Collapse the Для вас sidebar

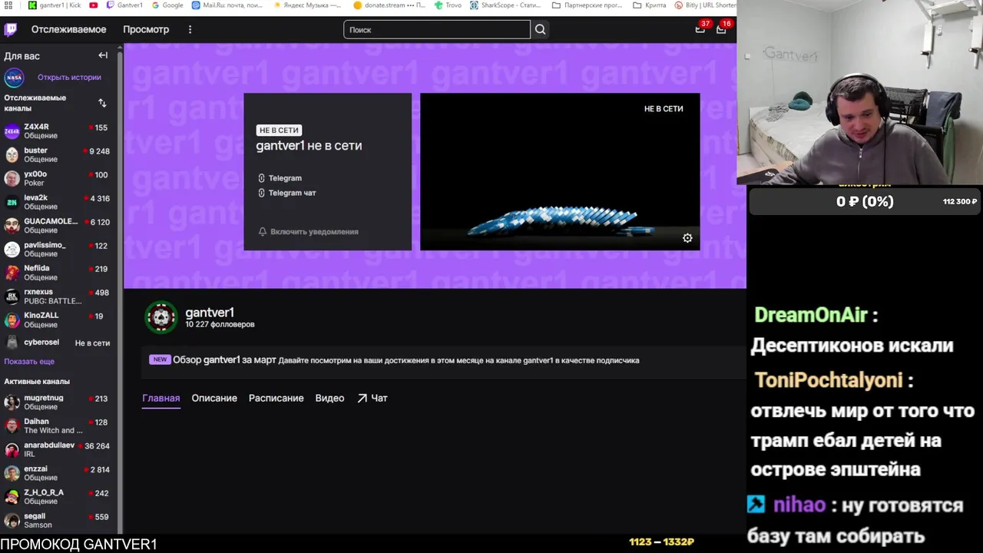pos(103,55)
